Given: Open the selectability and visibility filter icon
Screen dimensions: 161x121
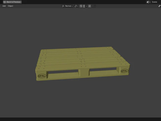Looking at the screenshot, I should (x=160, y=6).
